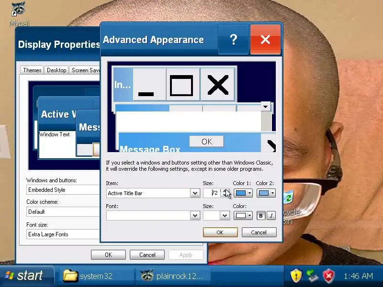Click the red shield security alert tray icon
This screenshot has width=383, height=287.
coord(329,276)
